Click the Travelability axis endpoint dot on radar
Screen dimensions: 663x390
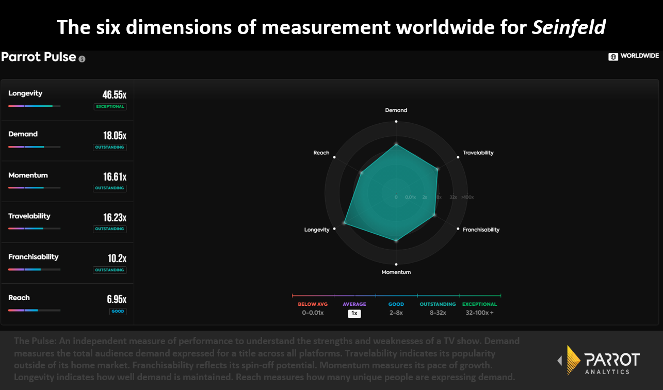(458, 156)
